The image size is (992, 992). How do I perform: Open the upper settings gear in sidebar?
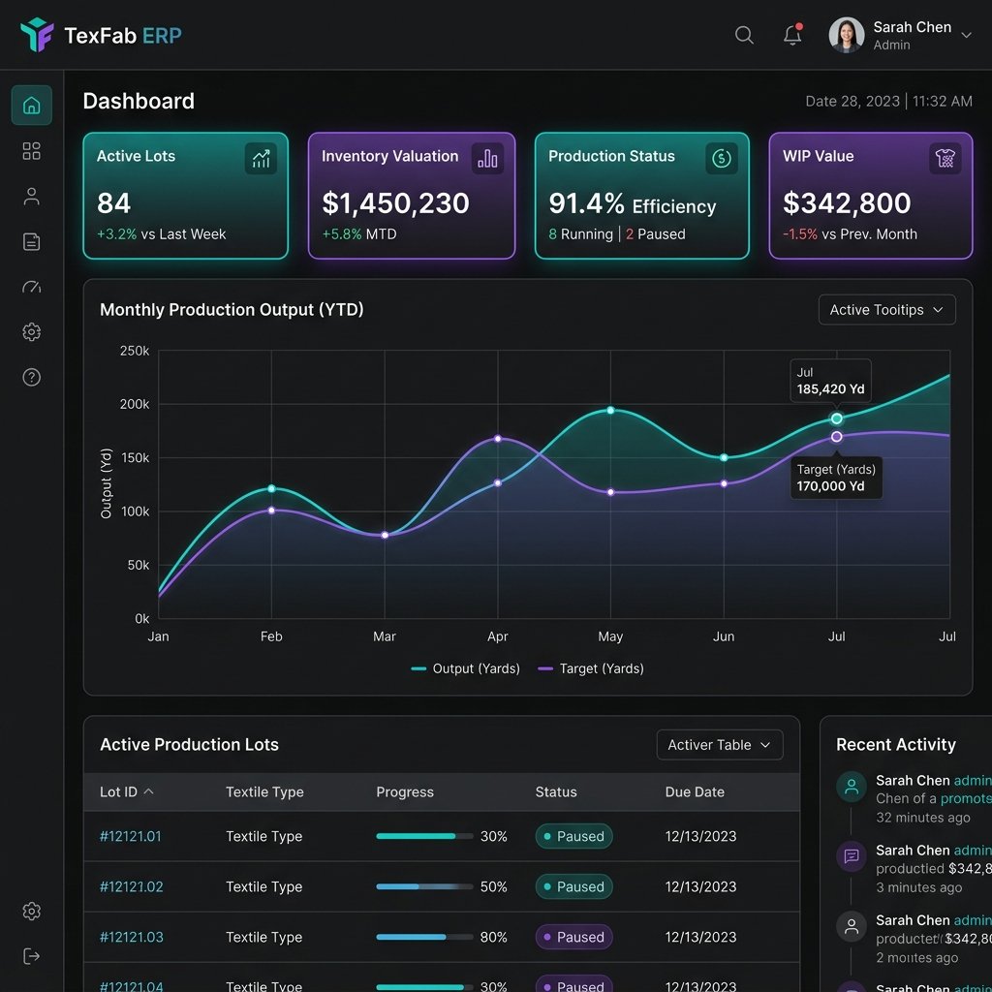click(32, 331)
